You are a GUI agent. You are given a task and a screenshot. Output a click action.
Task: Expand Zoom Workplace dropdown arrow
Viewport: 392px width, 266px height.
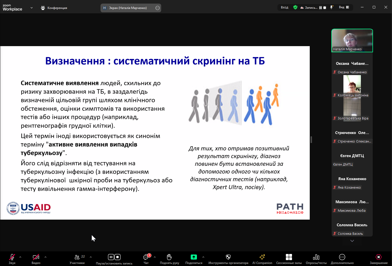coord(32,8)
